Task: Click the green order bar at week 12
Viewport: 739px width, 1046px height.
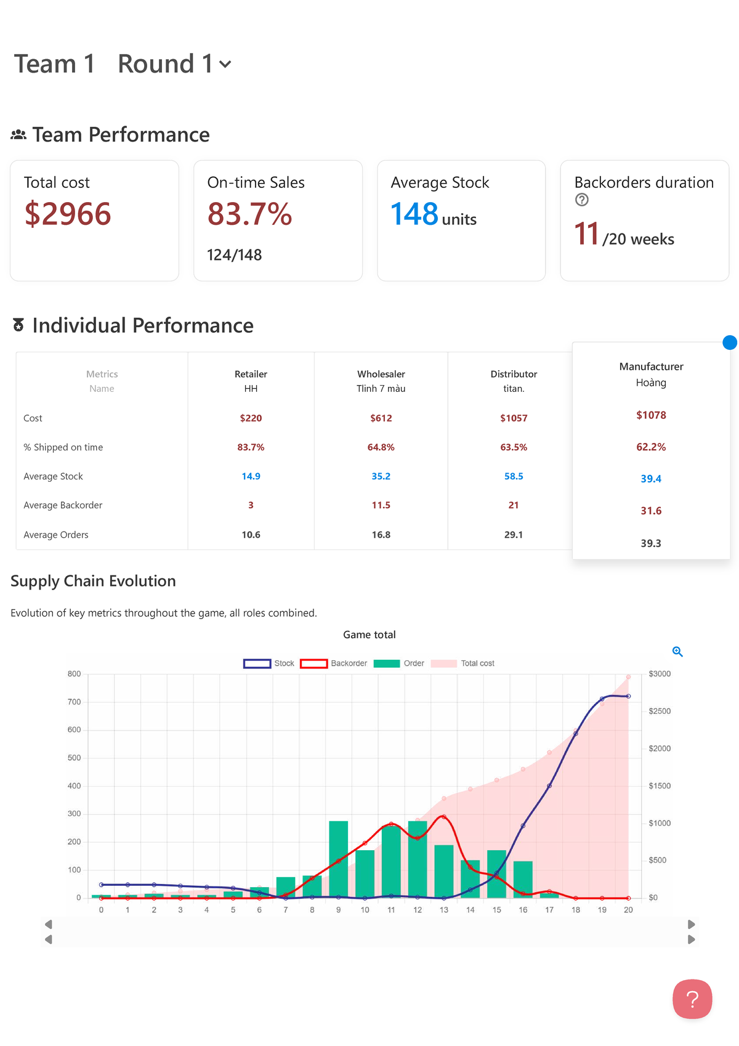Action: (x=418, y=859)
